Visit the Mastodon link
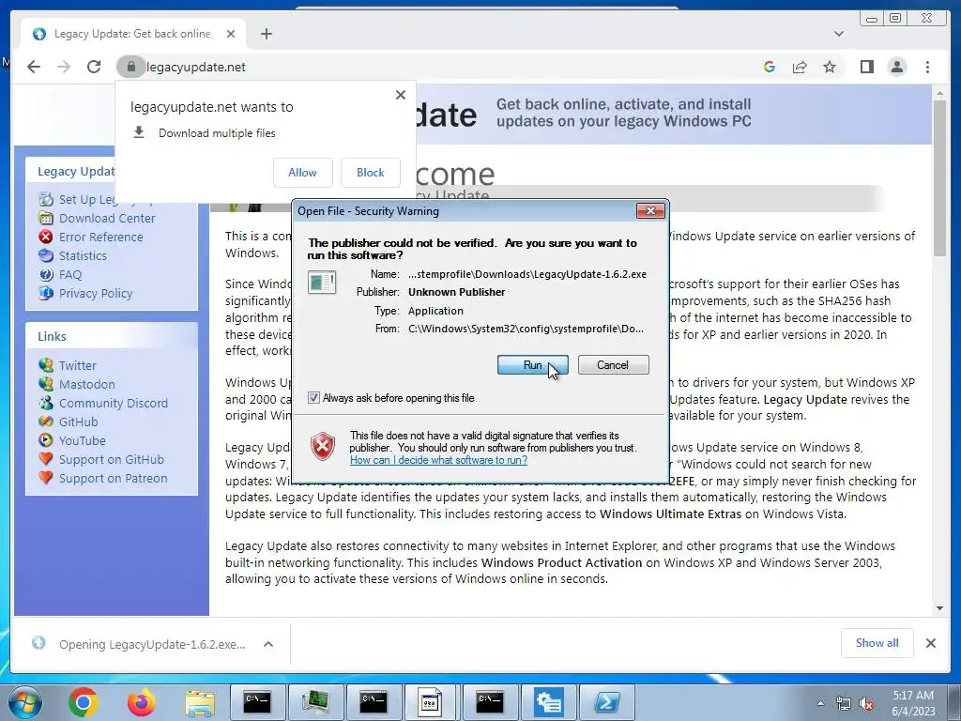This screenshot has height=721, width=961. coord(86,384)
